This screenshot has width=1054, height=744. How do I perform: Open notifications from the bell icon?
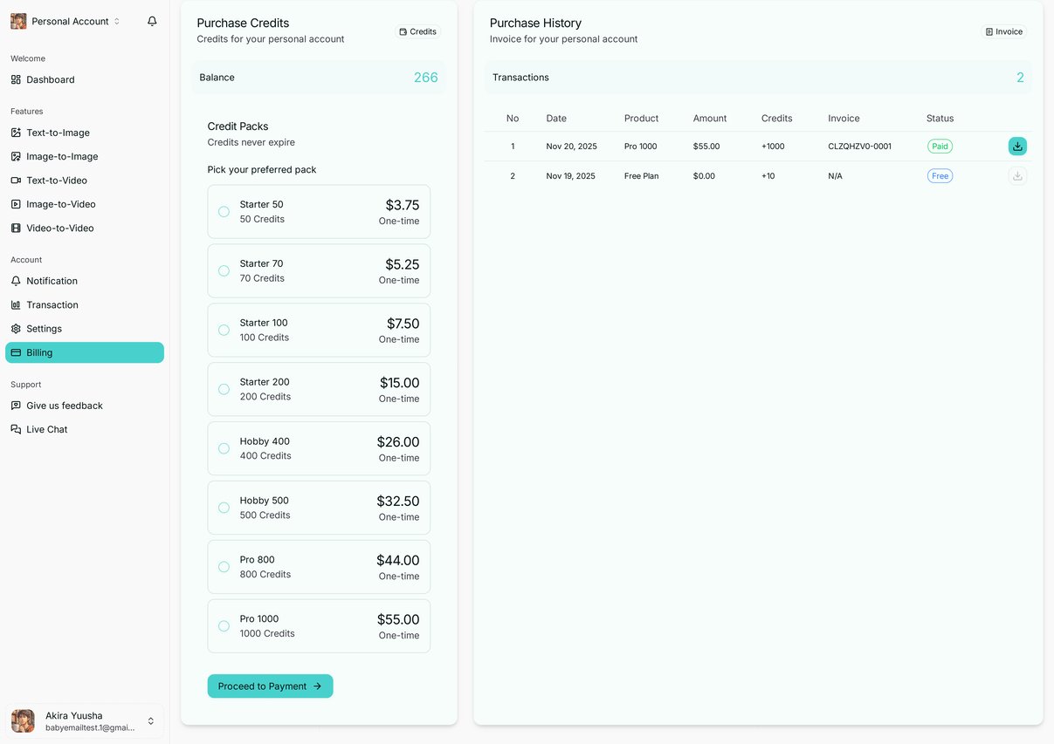(152, 20)
